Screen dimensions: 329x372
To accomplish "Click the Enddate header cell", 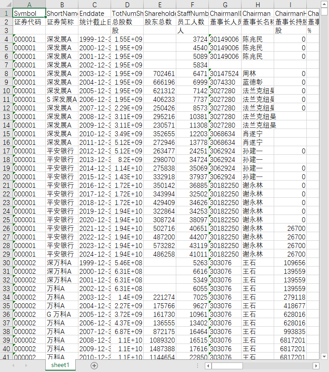I will 95,13.
